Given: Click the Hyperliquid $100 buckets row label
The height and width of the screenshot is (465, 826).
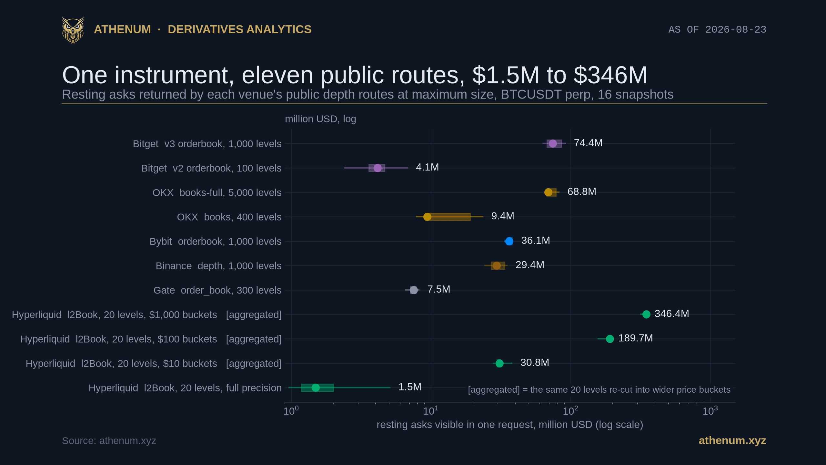Looking at the screenshot, I should pos(151,339).
